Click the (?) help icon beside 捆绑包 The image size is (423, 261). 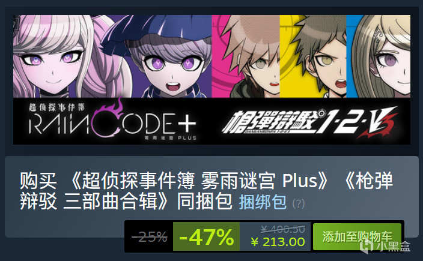point(299,203)
